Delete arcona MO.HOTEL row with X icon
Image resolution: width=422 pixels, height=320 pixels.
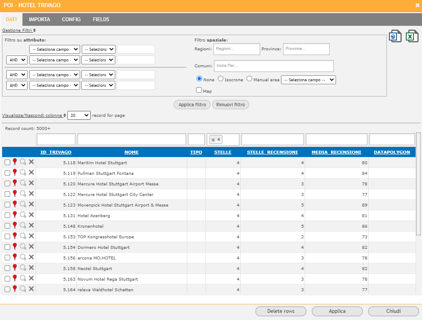pyautogui.click(x=31, y=257)
